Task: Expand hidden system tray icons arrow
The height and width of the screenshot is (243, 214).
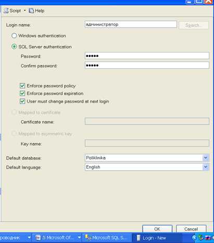Action: [194, 238]
